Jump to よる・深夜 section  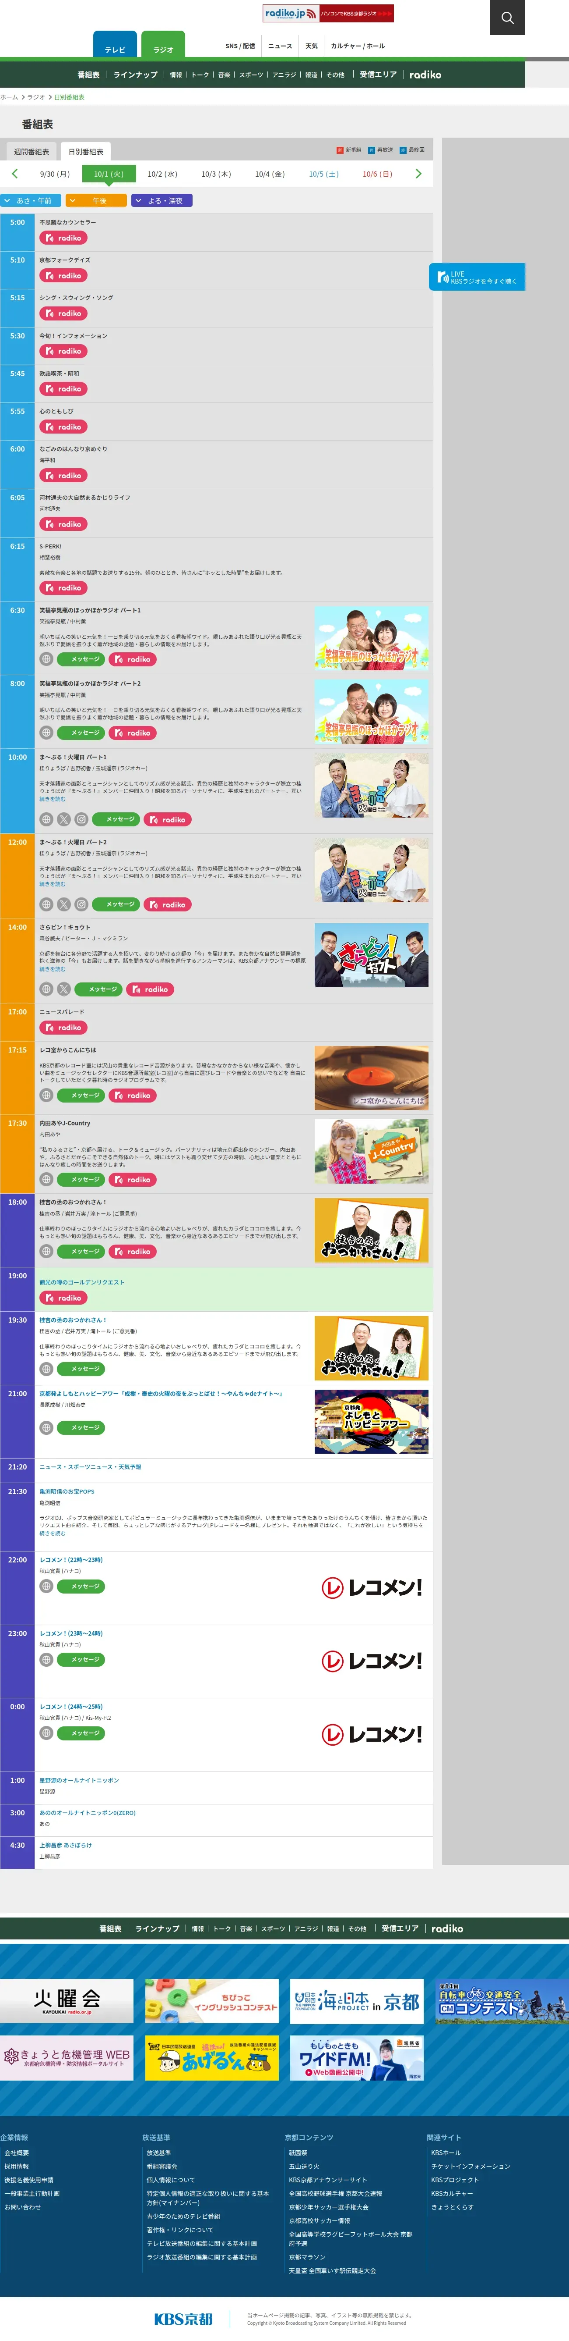pos(162,201)
